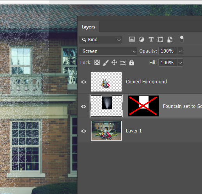Lock all padlock icon
This screenshot has width=202, height=194.
click(x=131, y=63)
